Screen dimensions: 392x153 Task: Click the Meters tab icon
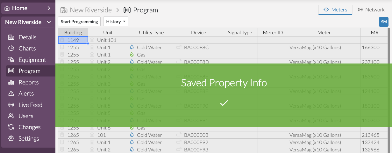click(x=326, y=10)
